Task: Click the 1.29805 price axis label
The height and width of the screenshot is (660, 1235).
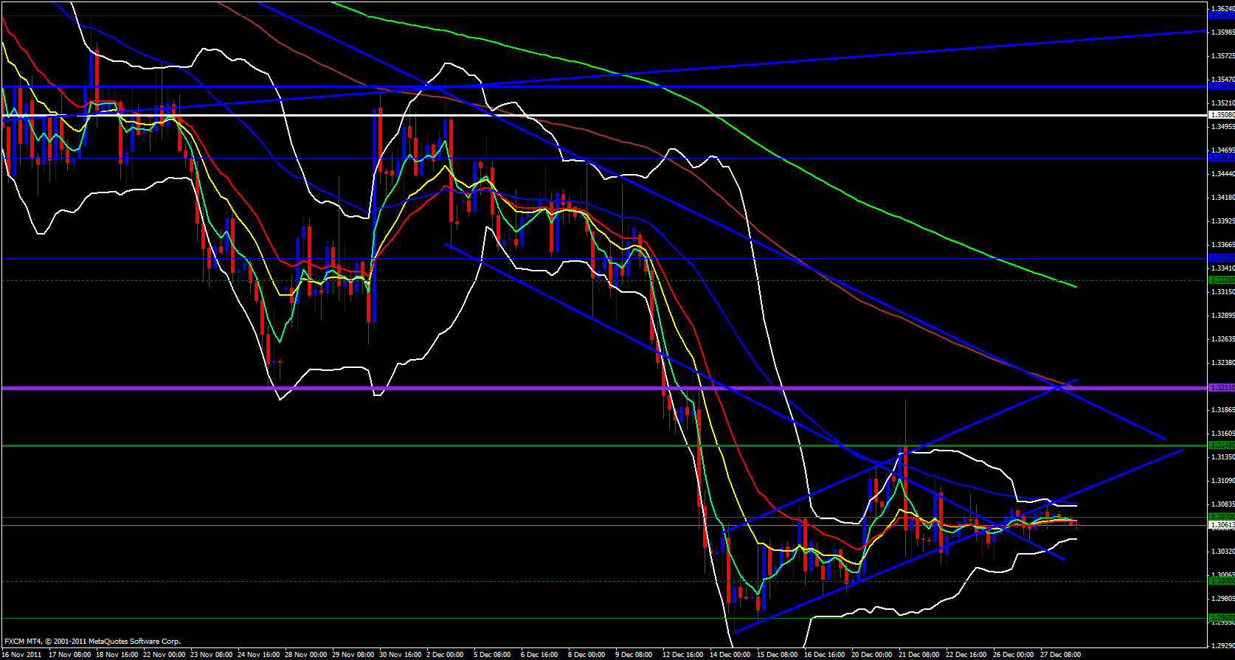Action: click(x=1222, y=599)
